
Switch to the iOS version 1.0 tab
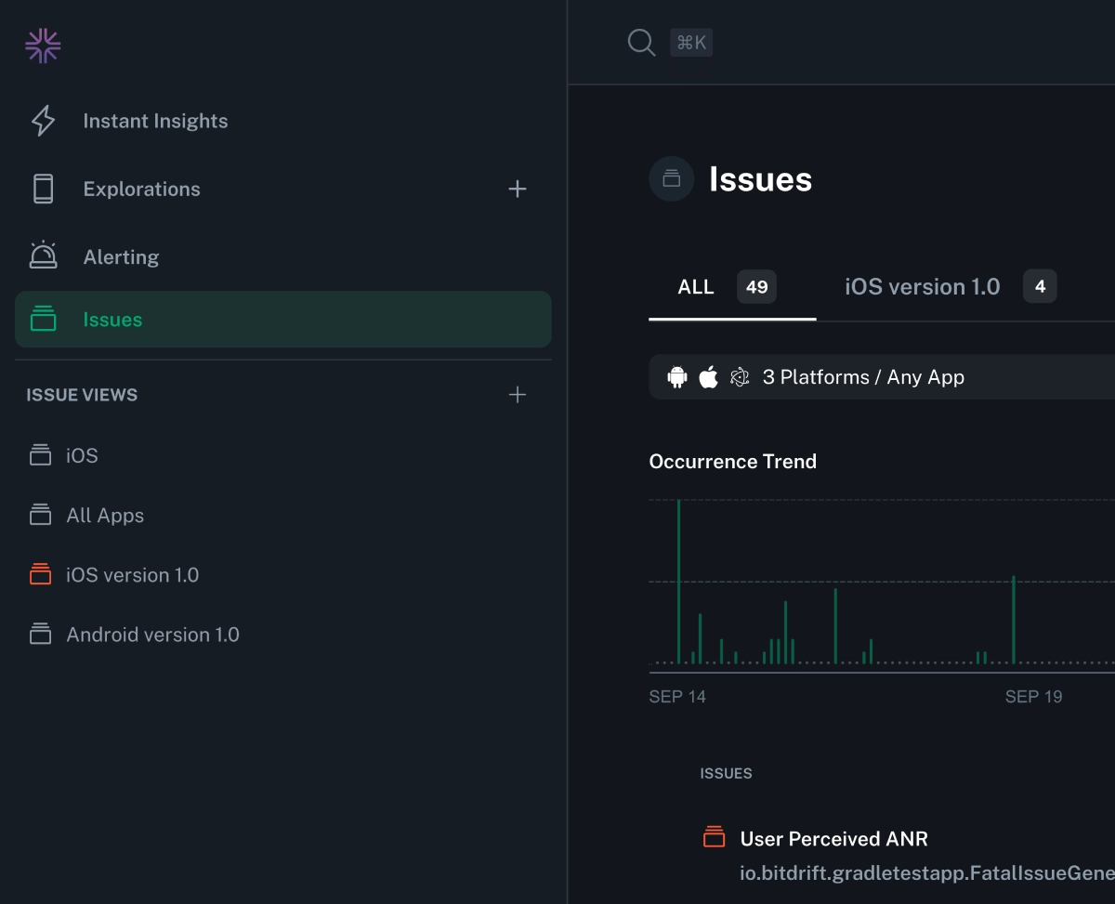pyautogui.click(x=922, y=286)
